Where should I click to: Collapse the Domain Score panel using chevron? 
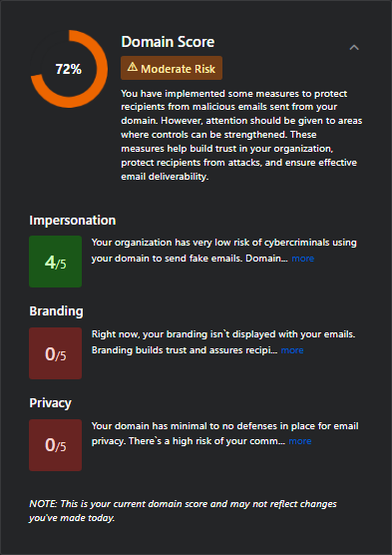[354, 48]
